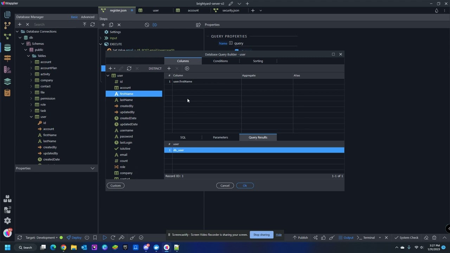450x253 pixels.
Task: Click the Deploy rocket button
Action: [x=74, y=238]
